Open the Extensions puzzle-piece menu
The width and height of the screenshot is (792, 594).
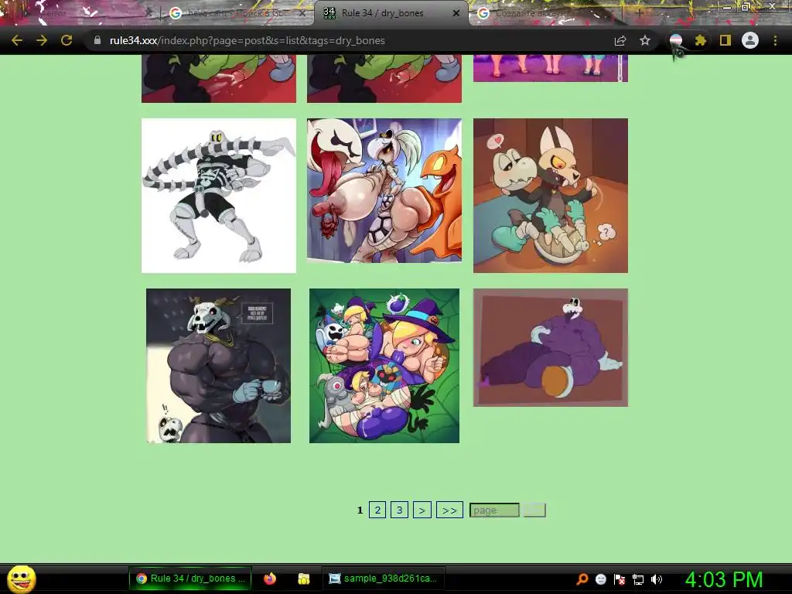[x=700, y=40]
